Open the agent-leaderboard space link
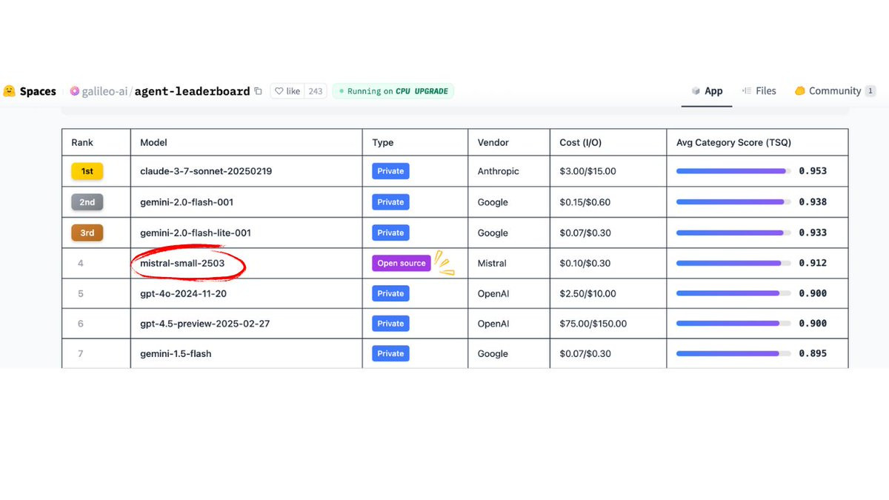 (x=192, y=91)
